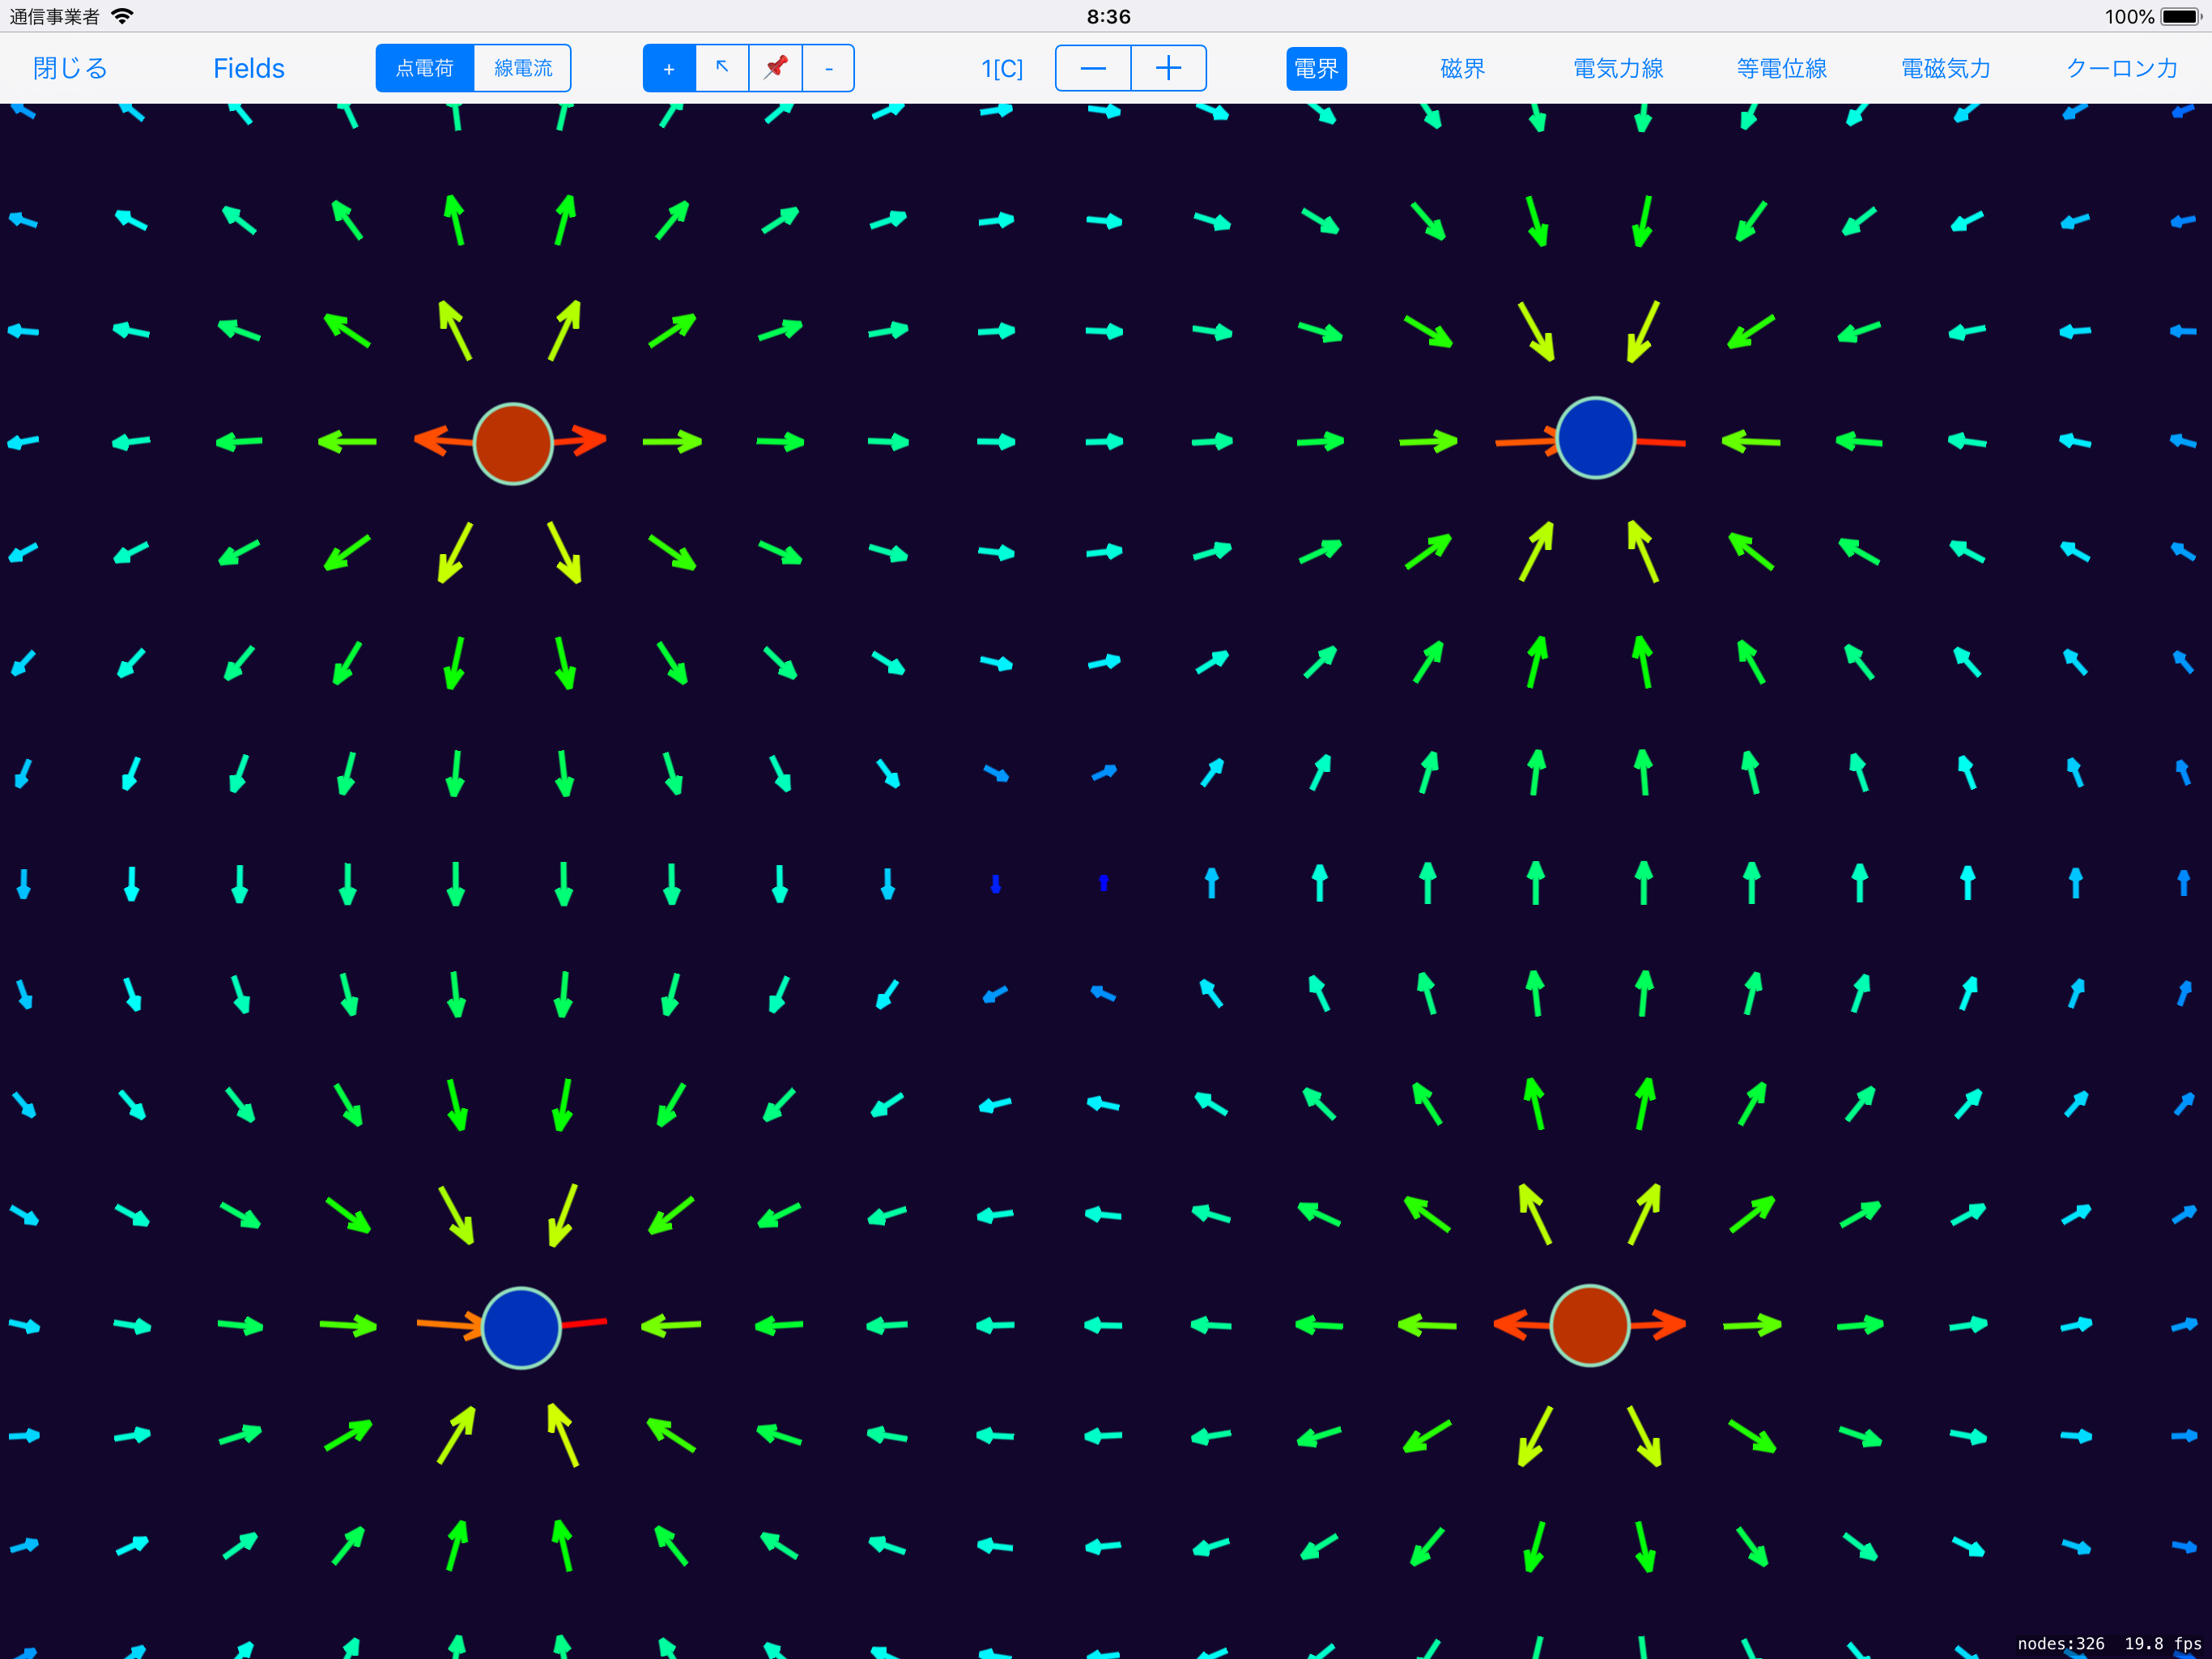Select the upper-right blue negative charge

[1596, 438]
